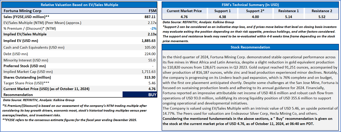Select the 'Support 1' column header
The height and width of the screenshot is (132, 341).
222,11
